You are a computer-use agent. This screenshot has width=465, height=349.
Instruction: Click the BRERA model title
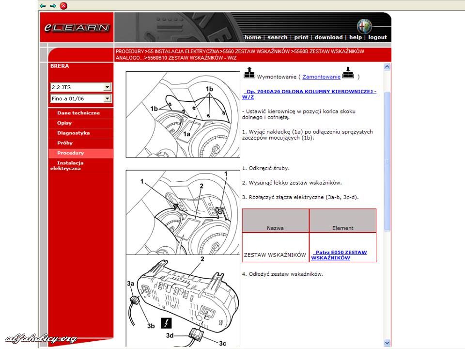coord(60,66)
